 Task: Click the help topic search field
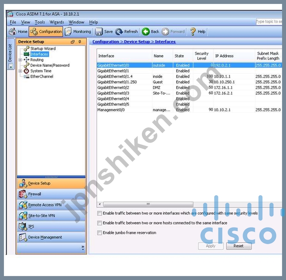(269, 22)
